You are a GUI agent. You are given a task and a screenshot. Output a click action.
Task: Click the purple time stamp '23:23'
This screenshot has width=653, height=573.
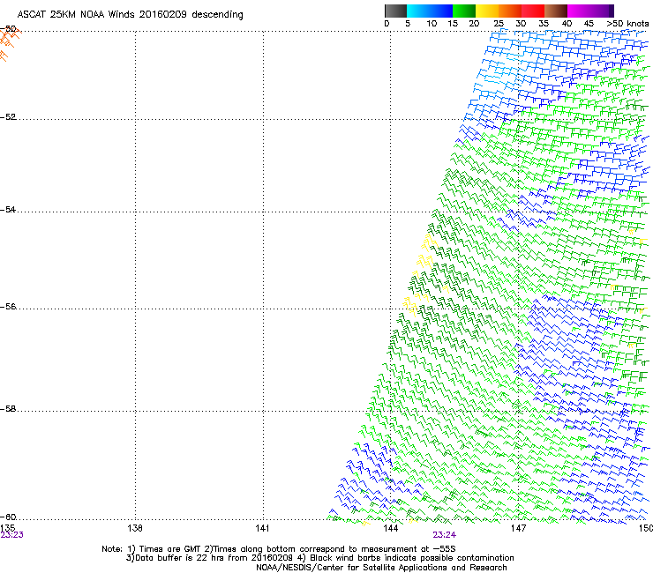click(x=11, y=535)
